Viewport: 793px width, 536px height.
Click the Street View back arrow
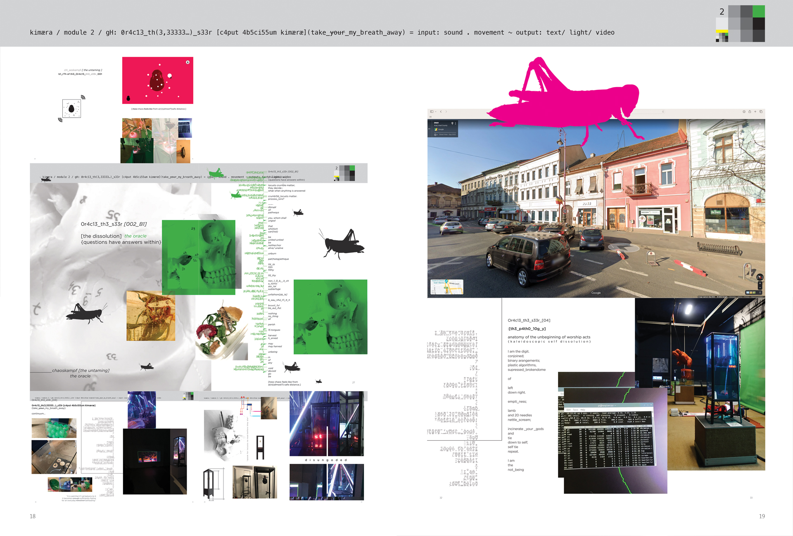click(x=430, y=129)
